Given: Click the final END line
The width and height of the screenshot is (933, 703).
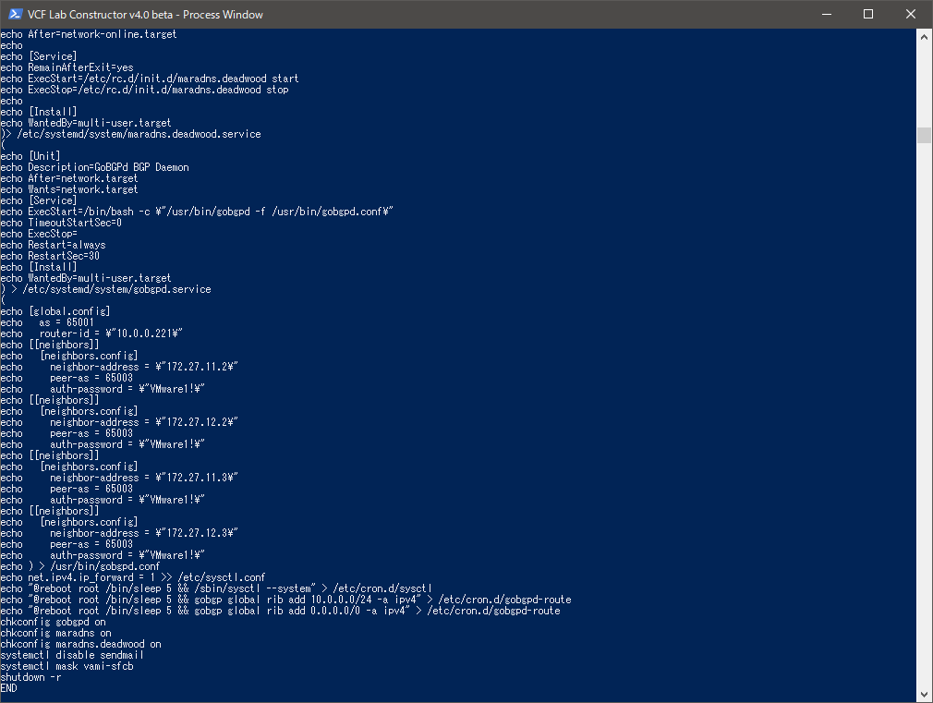Looking at the screenshot, I should click(9, 688).
